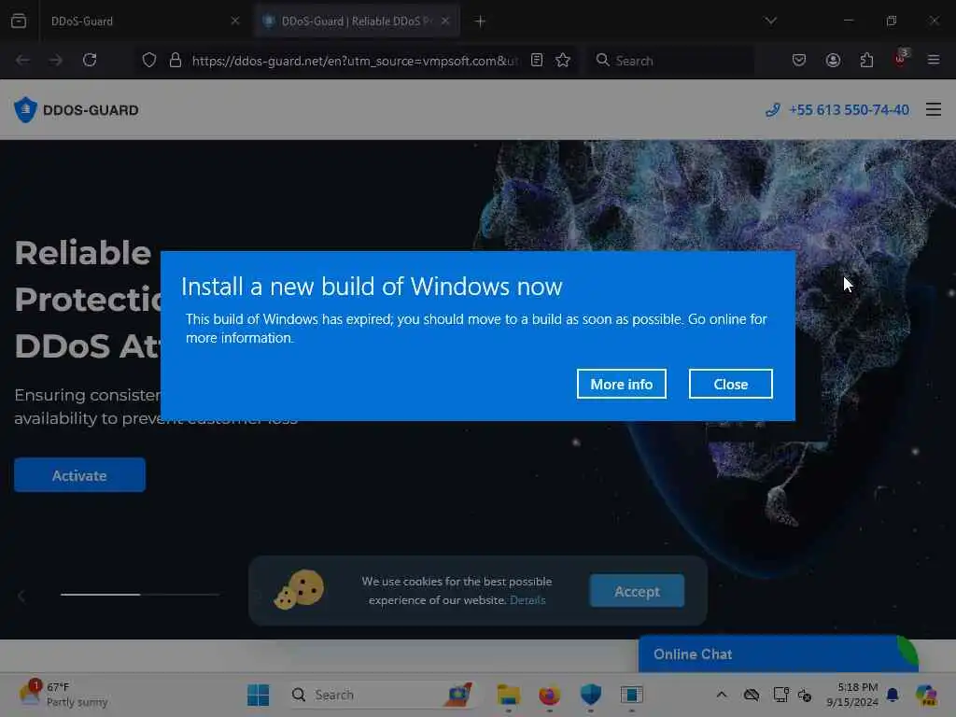
Task: Open the Online Chat widget
Action: pos(778,654)
